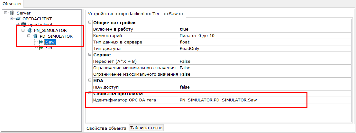Image resolution: width=356 pixels, height=133 pixels.
Task: Click the Тип доступа property name
Action: coord(107,48)
